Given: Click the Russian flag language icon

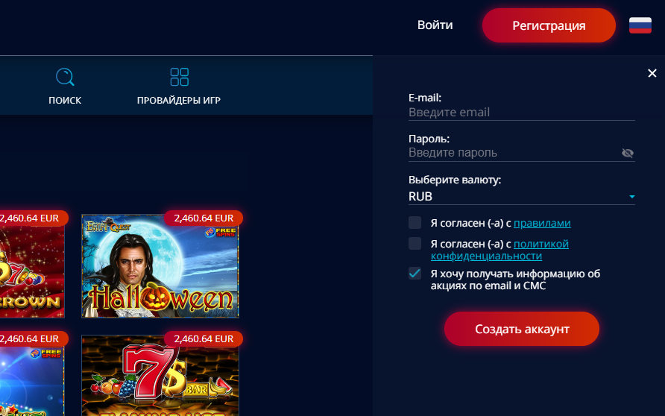Looking at the screenshot, I should (640, 25).
